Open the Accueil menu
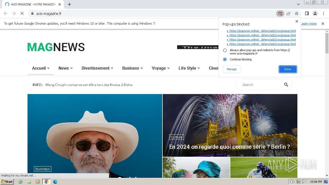This screenshot has width=329, height=185. [x=41, y=68]
